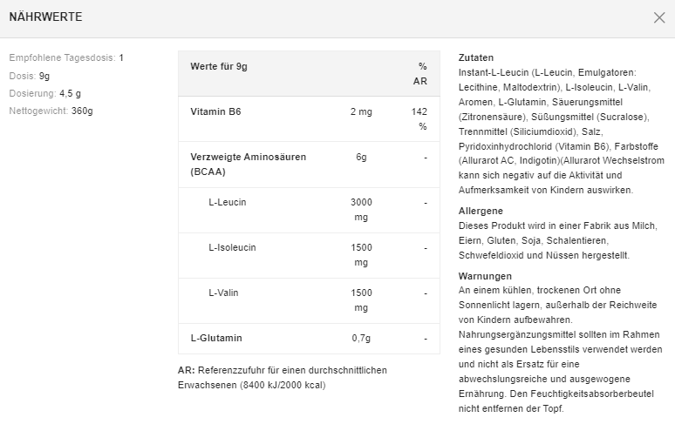The width and height of the screenshot is (675, 424).
Task: Select the L-Valin row label
Action: pos(223,293)
